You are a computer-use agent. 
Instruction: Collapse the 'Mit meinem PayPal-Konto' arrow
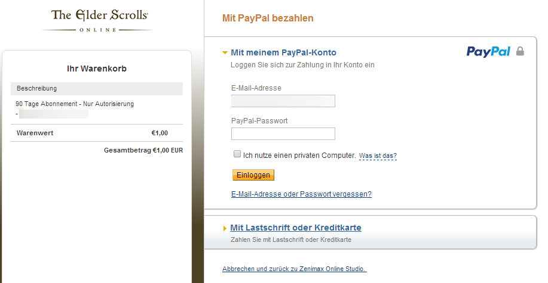tap(225, 53)
